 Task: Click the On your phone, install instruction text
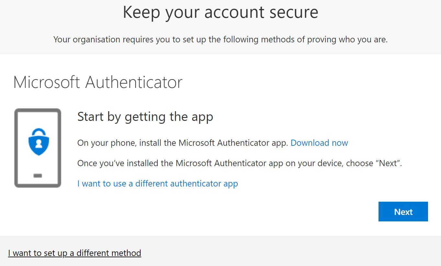click(x=183, y=143)
